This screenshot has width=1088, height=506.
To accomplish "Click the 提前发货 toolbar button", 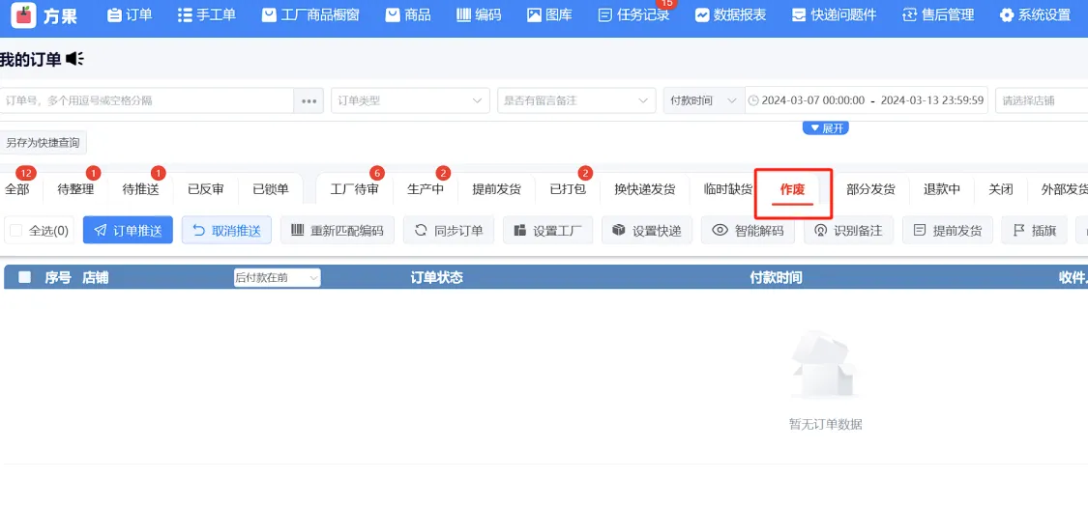I will coord(947,230).
